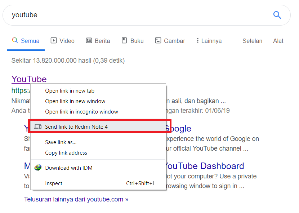Click the IDM download icon
This screenshot has width=299, height=213.
[38, 168]
